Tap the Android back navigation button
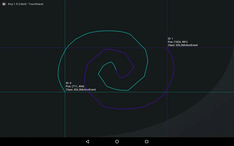 [x=87, y=141]
